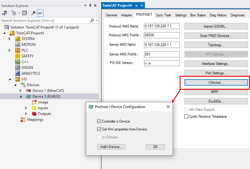Uncheck Controller is Device checkbox

(99, 121)
